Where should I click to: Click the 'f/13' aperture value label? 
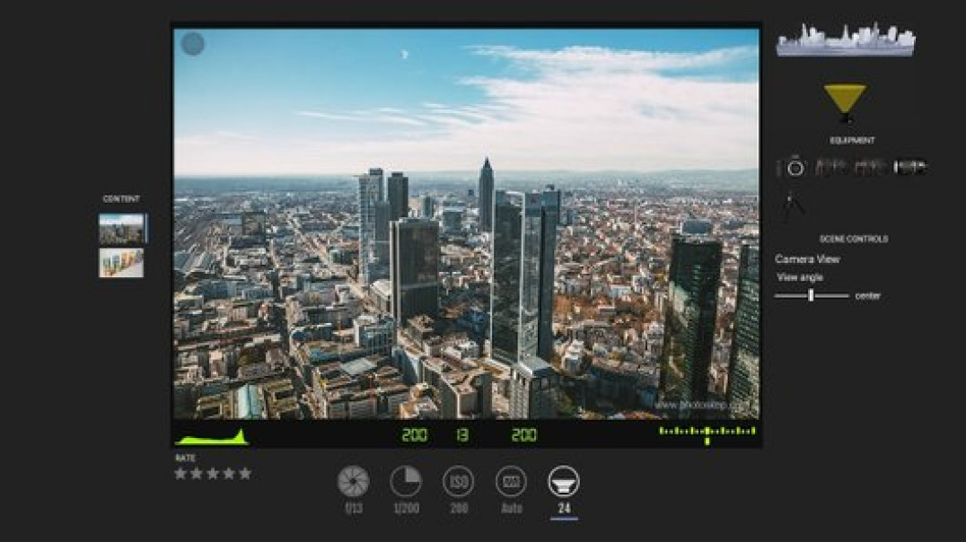(x=354, y=509)
